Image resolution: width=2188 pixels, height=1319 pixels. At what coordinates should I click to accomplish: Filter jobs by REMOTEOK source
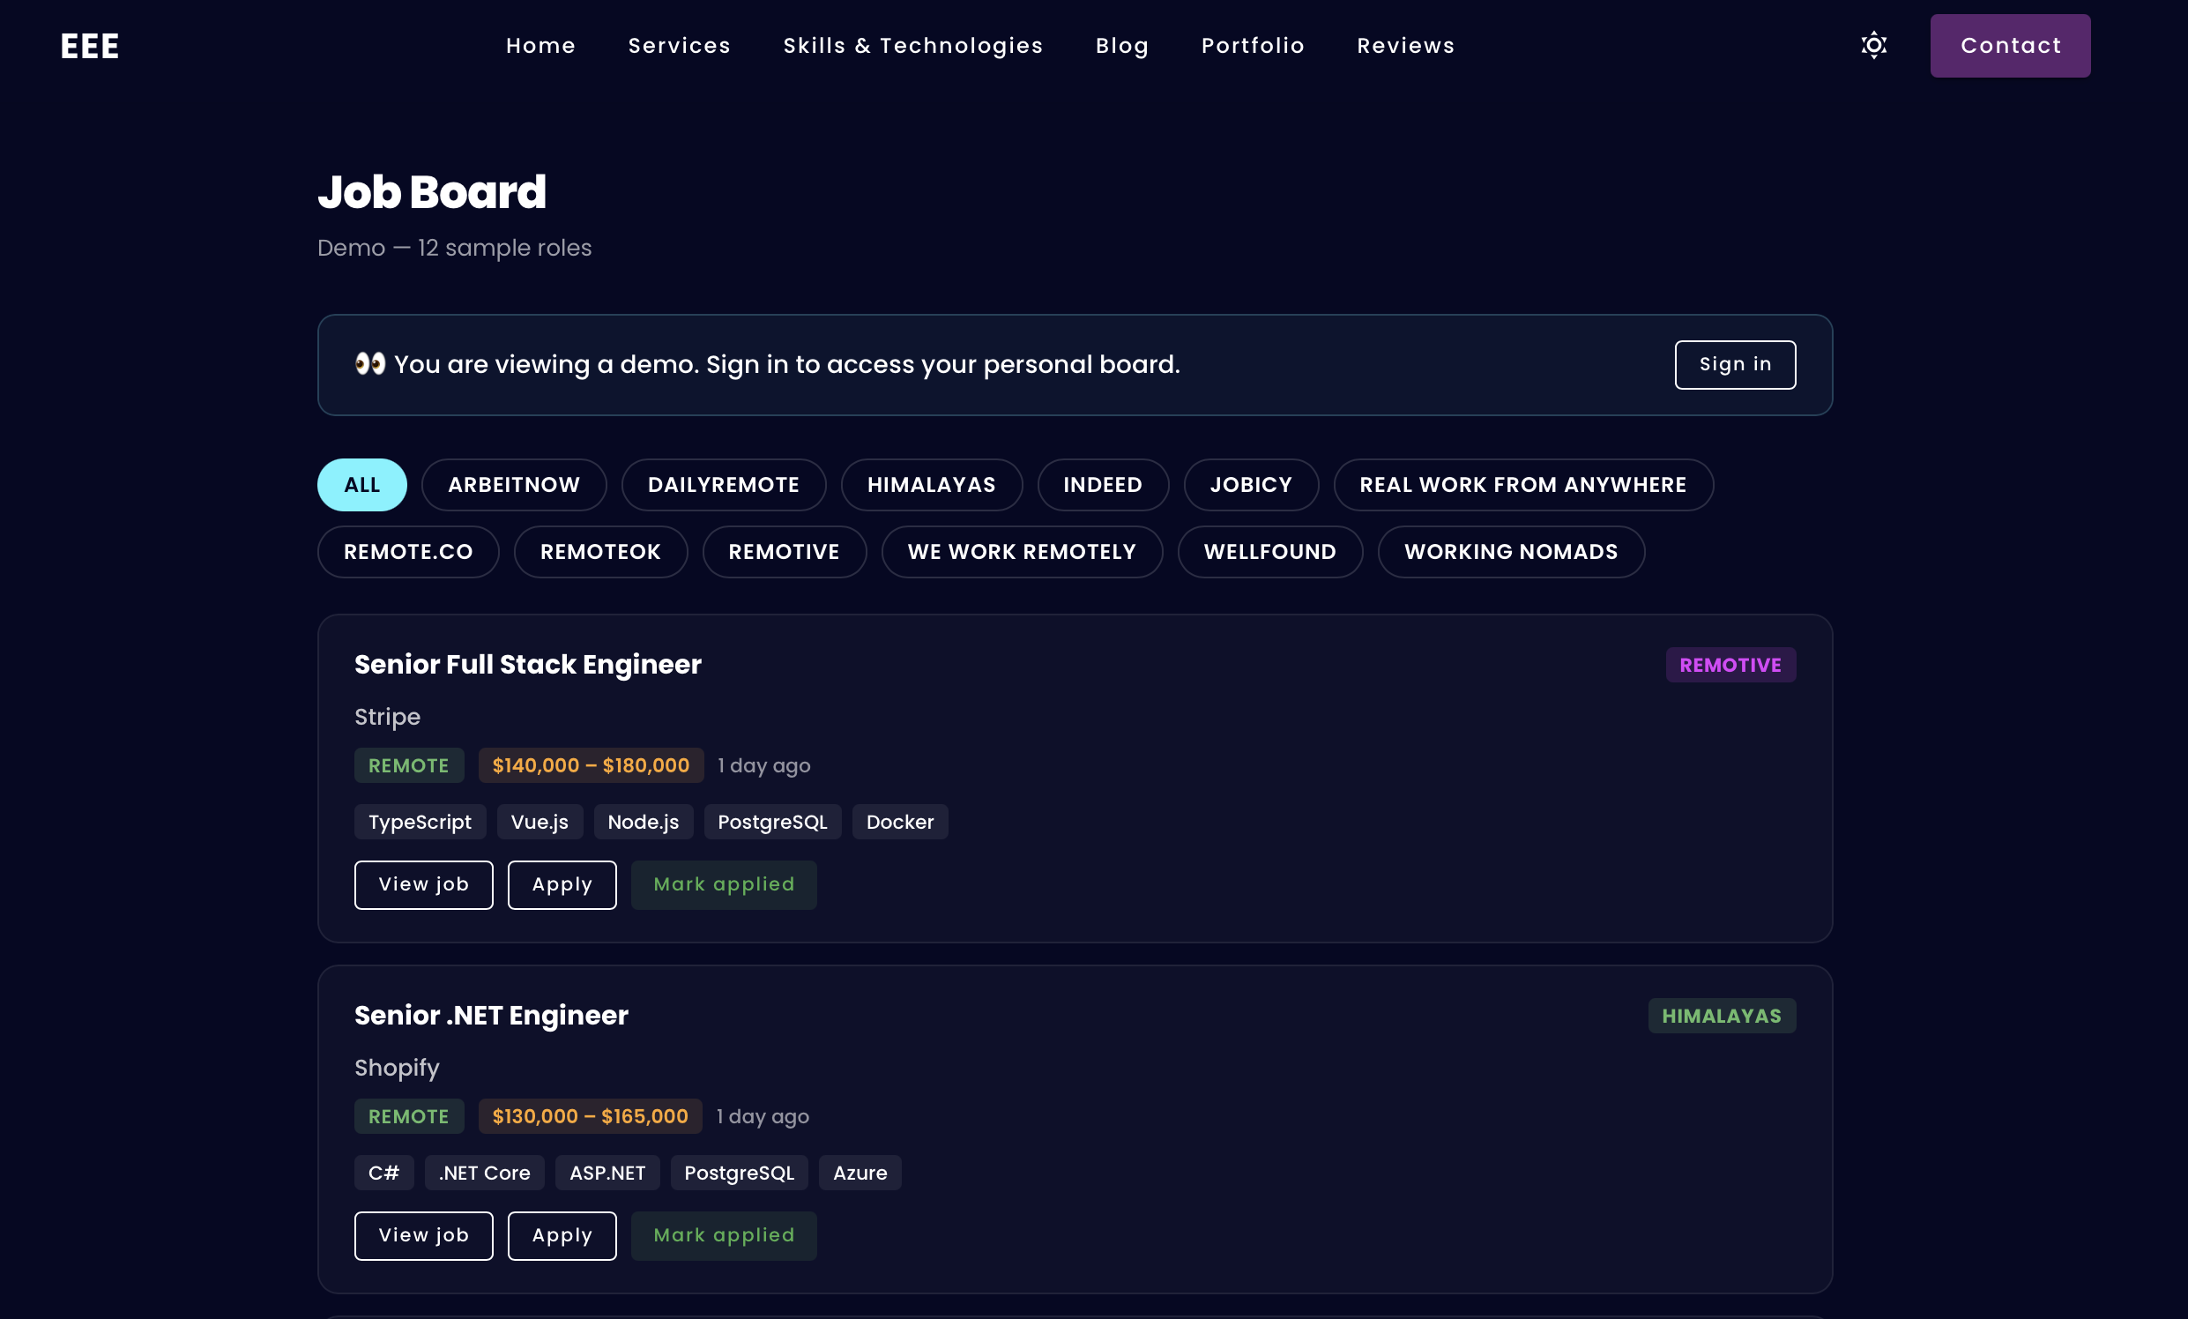600,552
